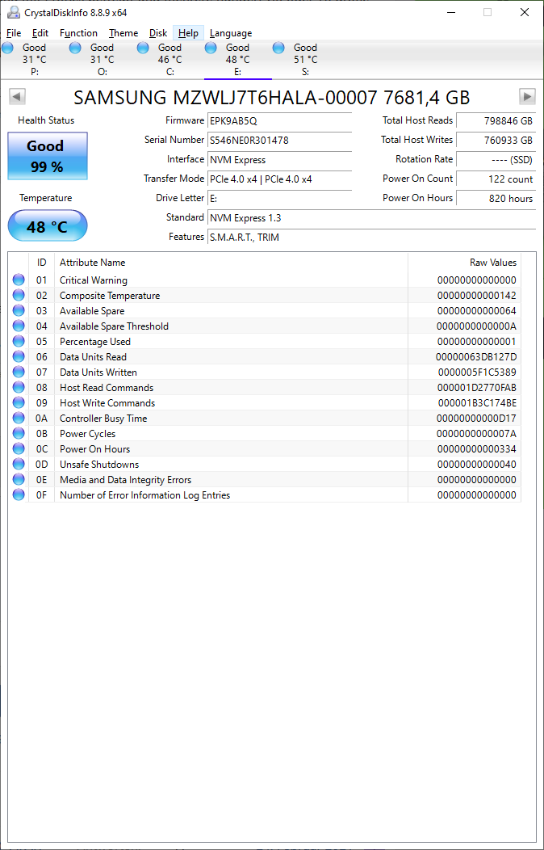Select the Percentage Used attribute name

pyautogui.click(x=95, y=342)
